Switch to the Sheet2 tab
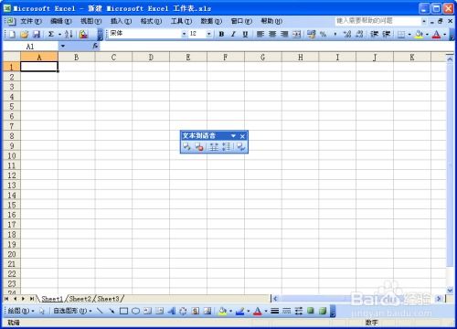 click(x=80, y=299)
